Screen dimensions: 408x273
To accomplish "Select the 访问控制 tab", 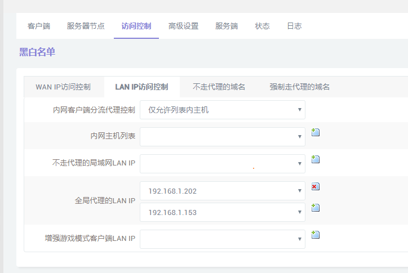I will (x=136, y=26).
